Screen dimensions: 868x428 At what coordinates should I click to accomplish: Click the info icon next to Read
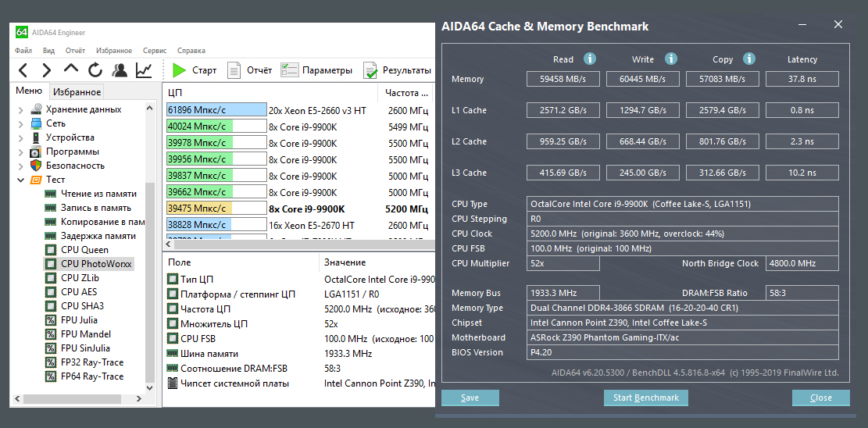tap(590, 59)
